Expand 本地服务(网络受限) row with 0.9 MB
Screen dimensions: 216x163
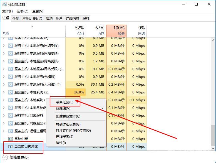click(4, 46)
